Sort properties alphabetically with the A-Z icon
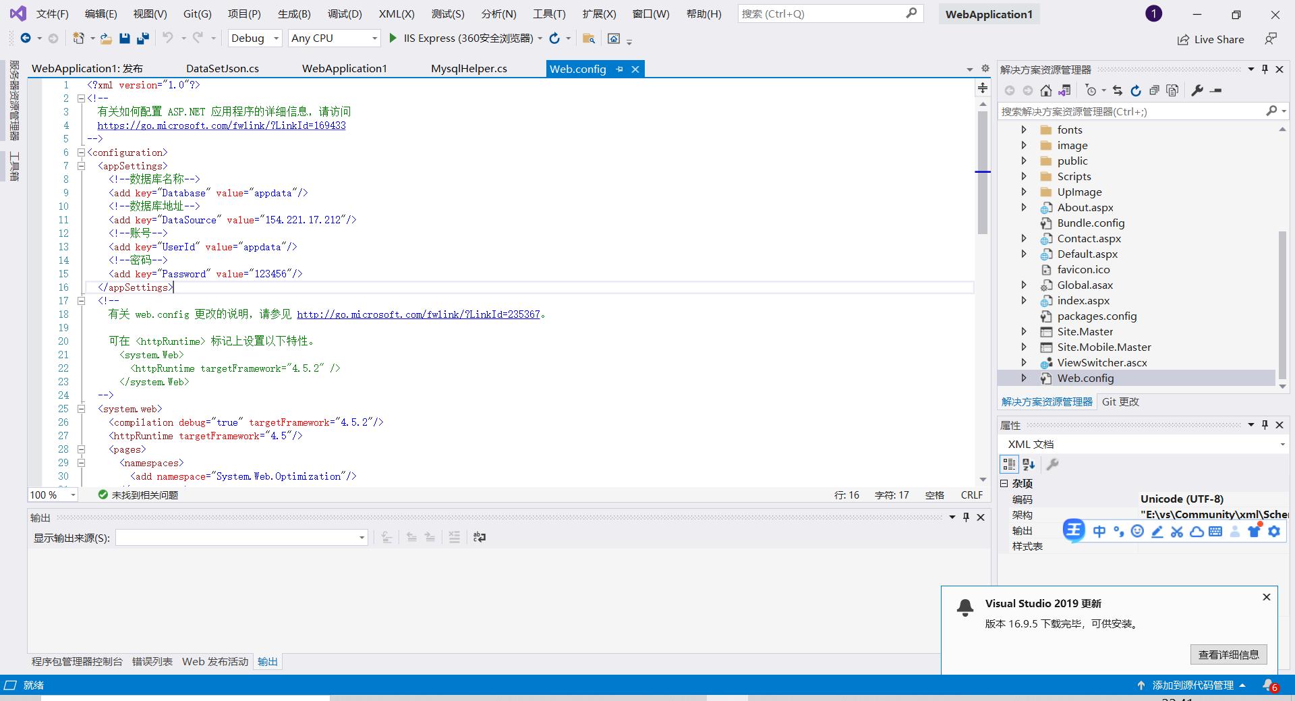 pyautogui.click(x=1029, y=464)
